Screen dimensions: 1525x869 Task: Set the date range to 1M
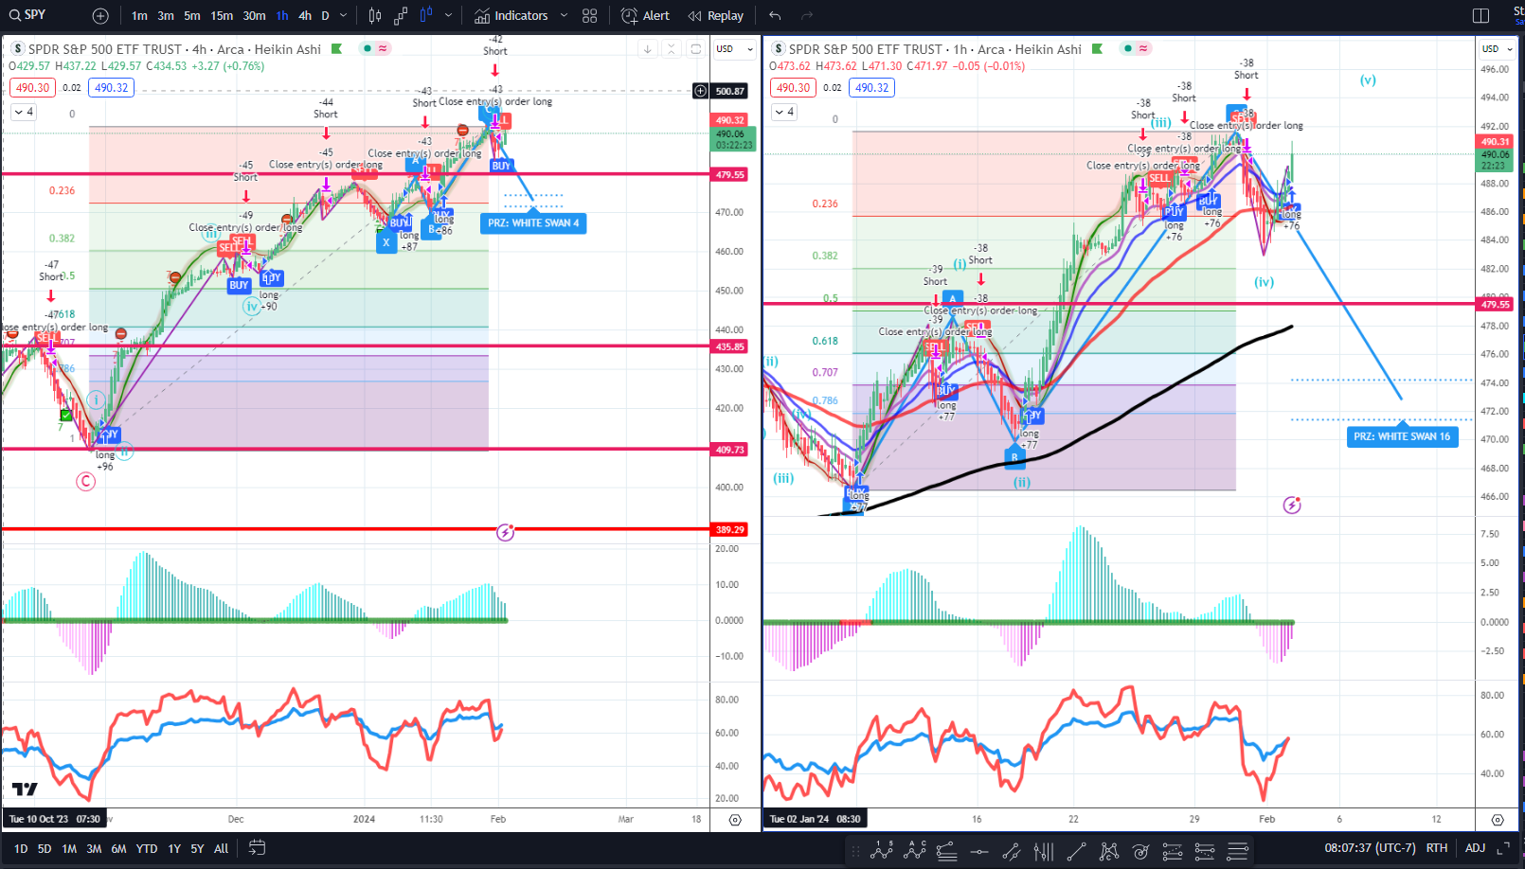pos(69,849)
